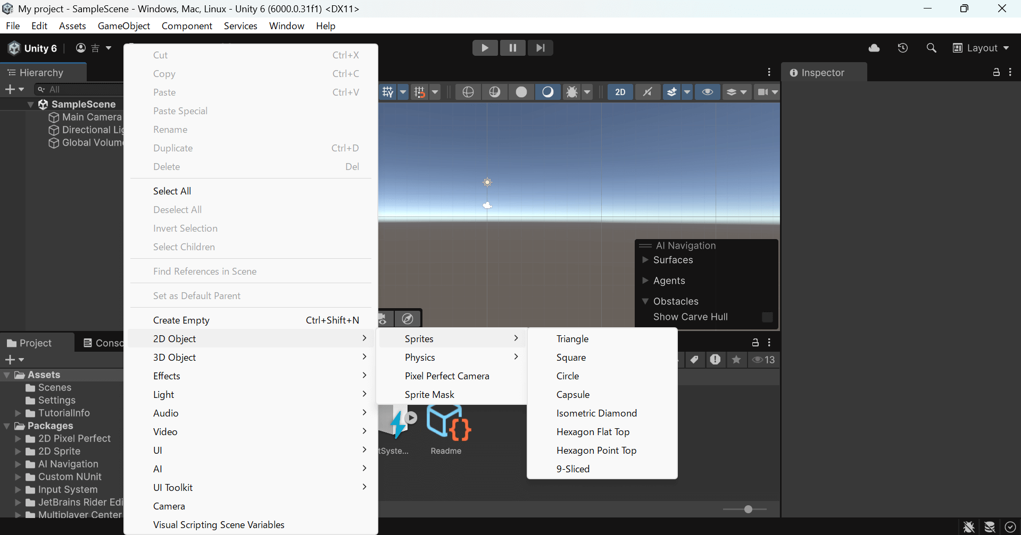
Task: Toggle the 2D view mode
Action: click(x=620, y=92)
